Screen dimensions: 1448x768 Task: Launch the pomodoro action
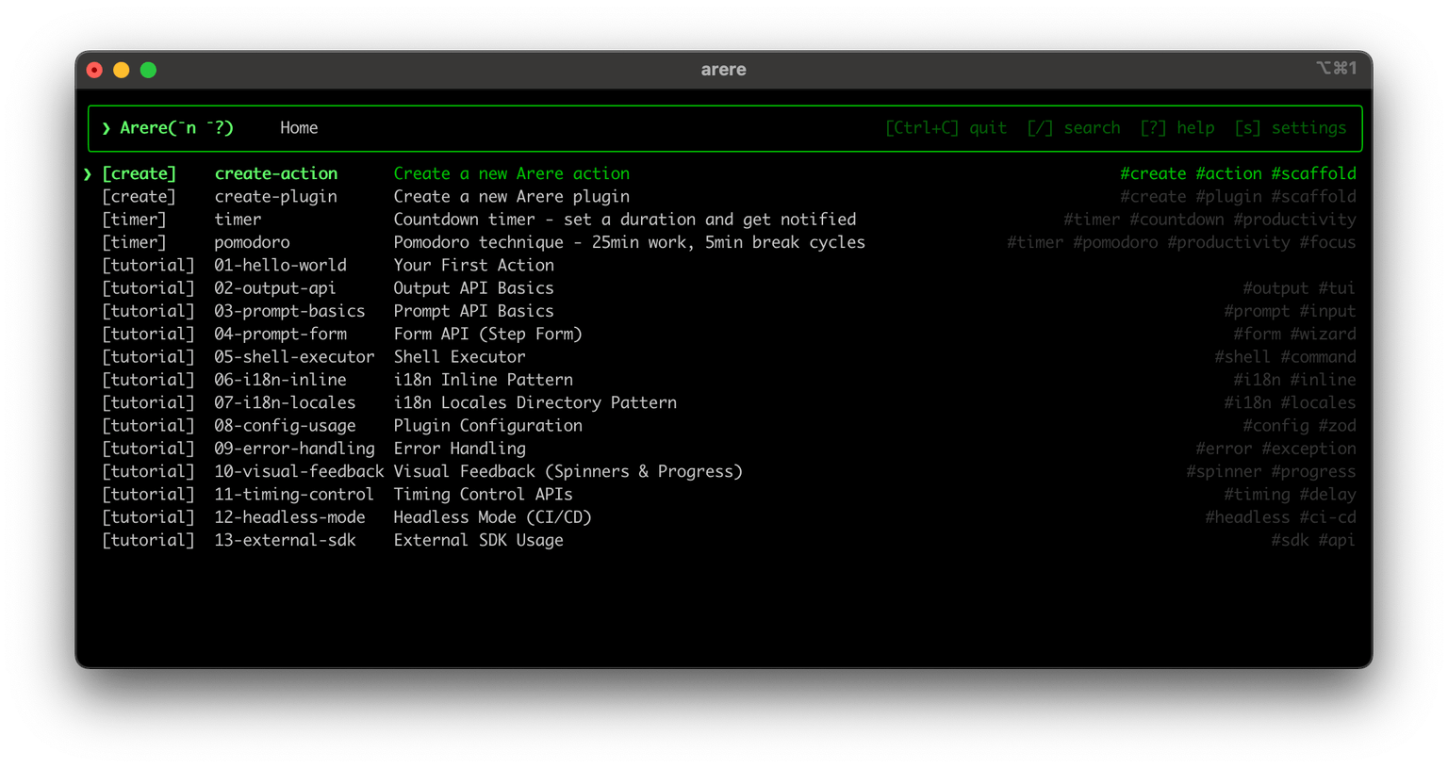coord(252,242)
